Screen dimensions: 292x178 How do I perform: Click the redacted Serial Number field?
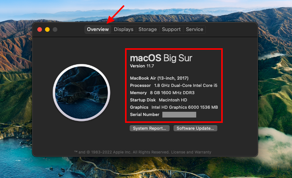179,115
